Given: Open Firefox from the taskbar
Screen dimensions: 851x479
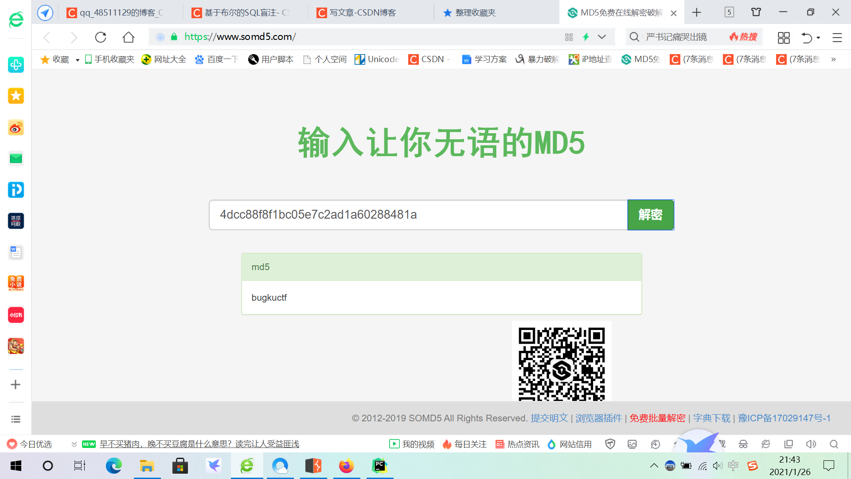Looking at the screenshot, I should tap(346, 466).
